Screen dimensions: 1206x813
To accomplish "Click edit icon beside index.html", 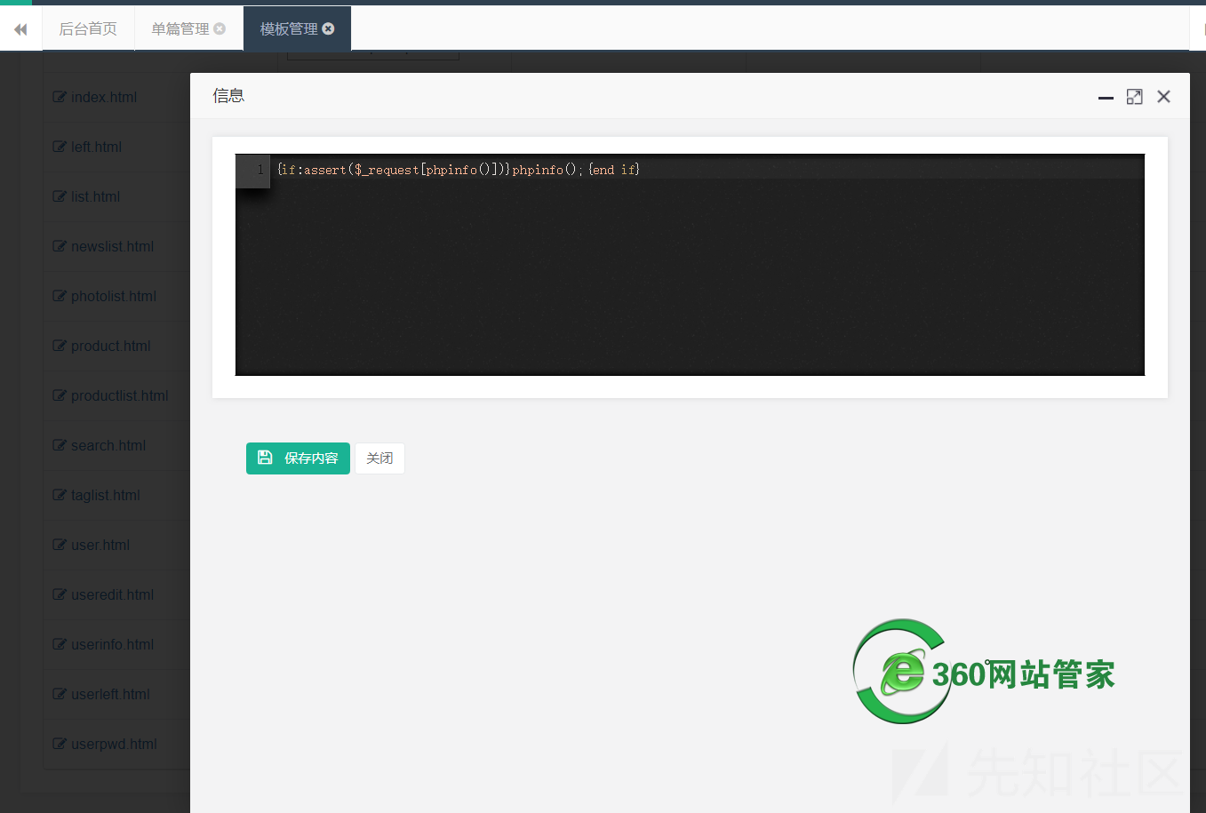I will (x=60, y=97).
